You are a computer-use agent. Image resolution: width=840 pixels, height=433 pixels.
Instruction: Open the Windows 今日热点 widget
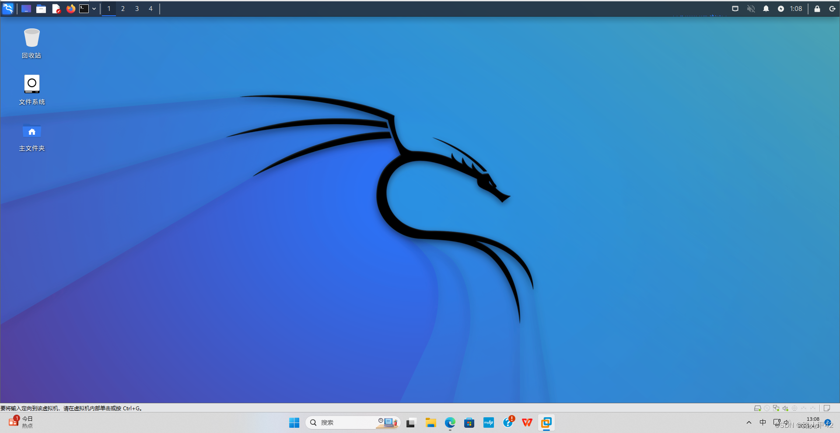[x=21, y=423]
